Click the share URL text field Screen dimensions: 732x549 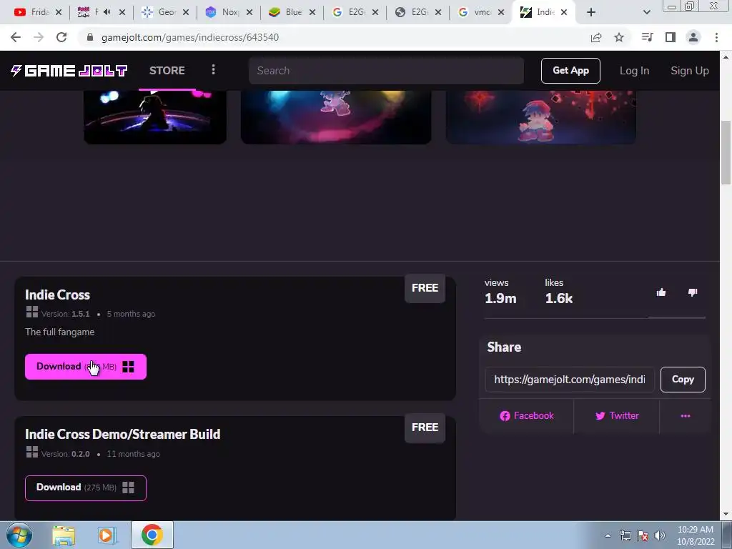tap(570, 380)
